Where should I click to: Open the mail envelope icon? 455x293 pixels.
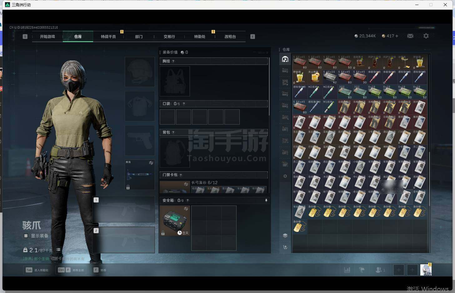pyautogui.click(x=410, y=36)
